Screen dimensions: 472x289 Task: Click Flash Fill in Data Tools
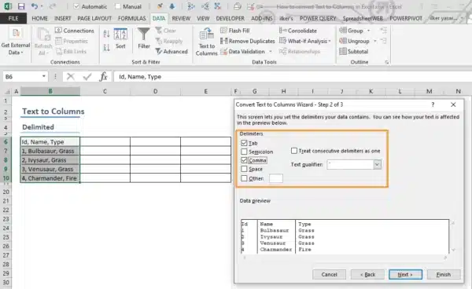pyautogui.click(x=234, y=31)
